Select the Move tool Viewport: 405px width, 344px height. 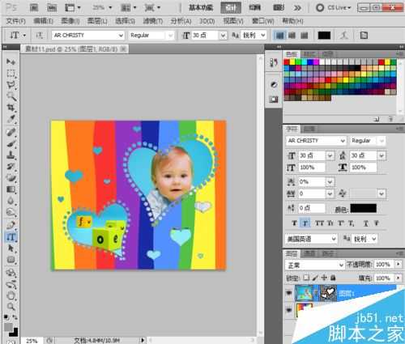pyautogui.click(x=11, y=62)
